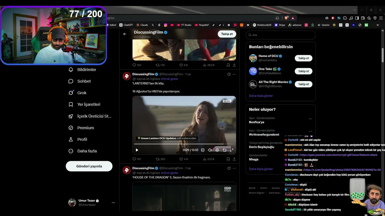Open Sohbet in the sidebar
Viewport: 385px width, 216px height.
click(80, 81)
